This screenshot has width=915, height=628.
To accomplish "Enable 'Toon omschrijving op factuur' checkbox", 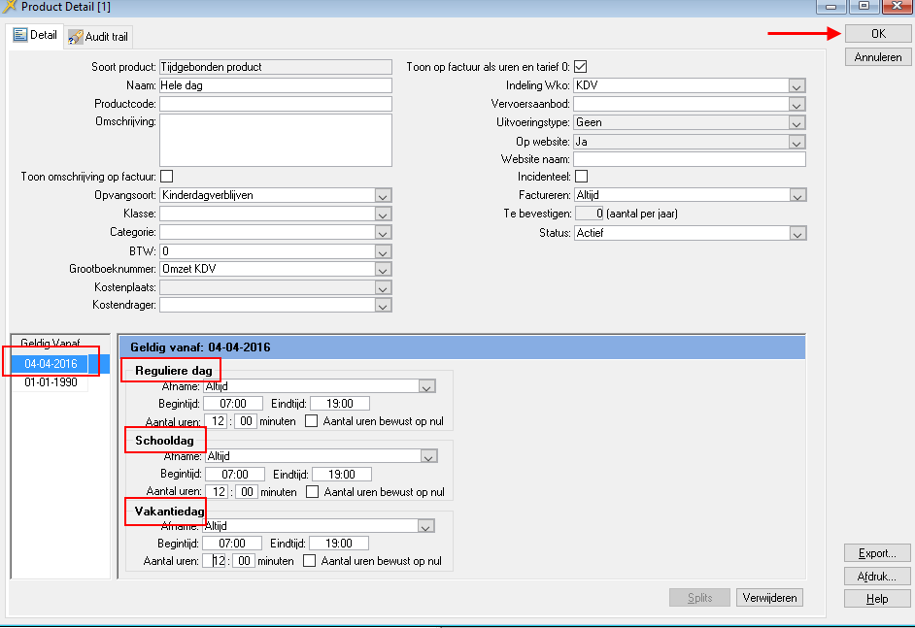I will (x=167, y=177).
